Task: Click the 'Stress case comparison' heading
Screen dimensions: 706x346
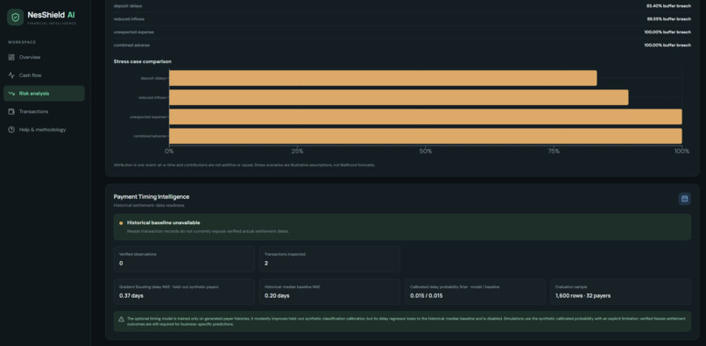Action: tap(142, 61)
